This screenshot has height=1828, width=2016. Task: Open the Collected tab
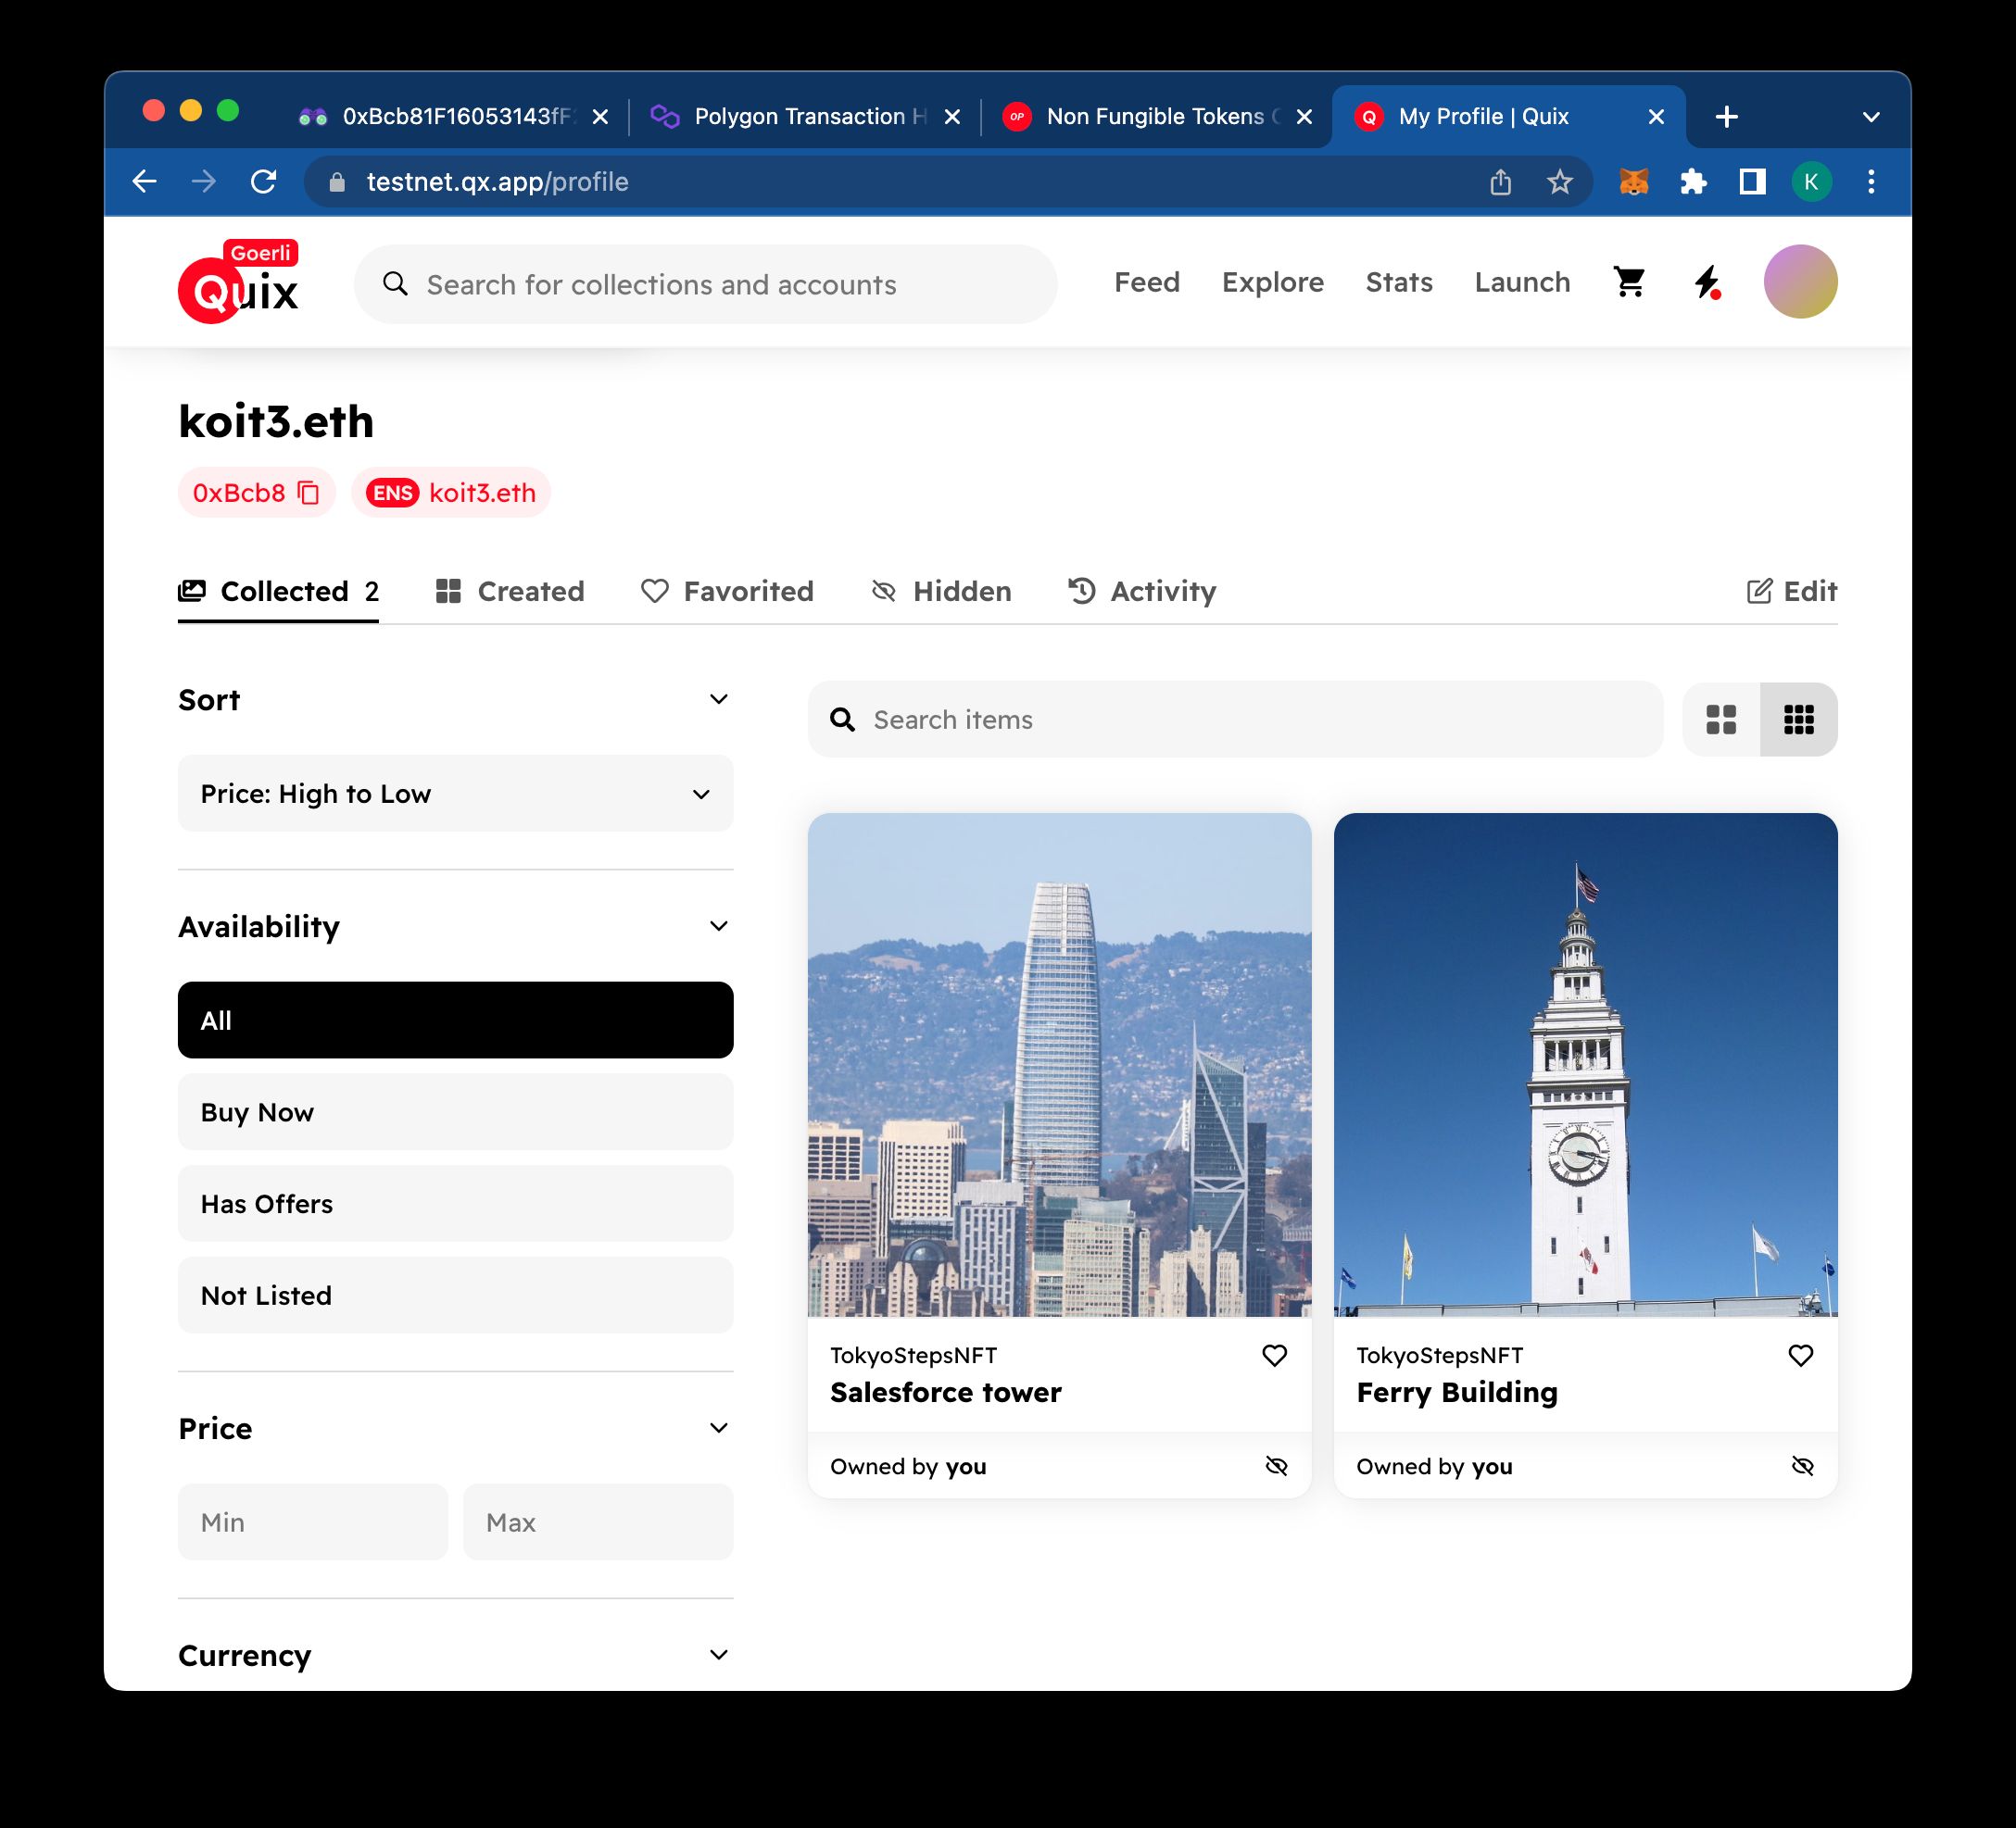[x=278, y=592]
